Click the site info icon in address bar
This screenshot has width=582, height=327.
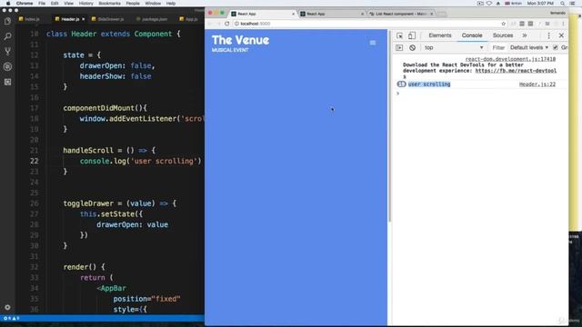point(236,24)
